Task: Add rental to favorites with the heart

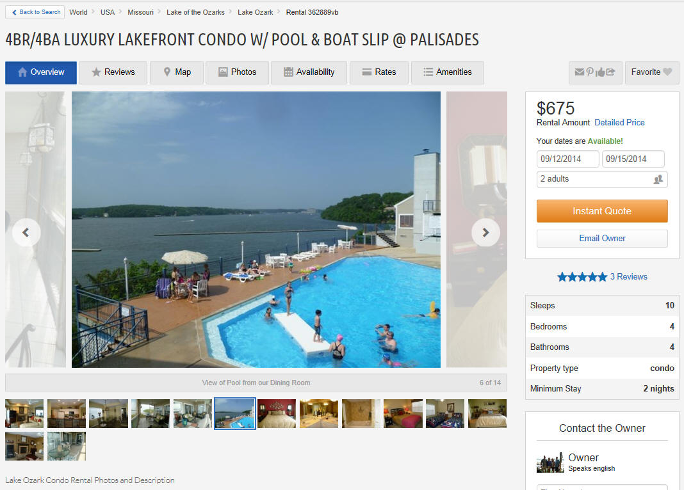Action: tap(667, 72)
